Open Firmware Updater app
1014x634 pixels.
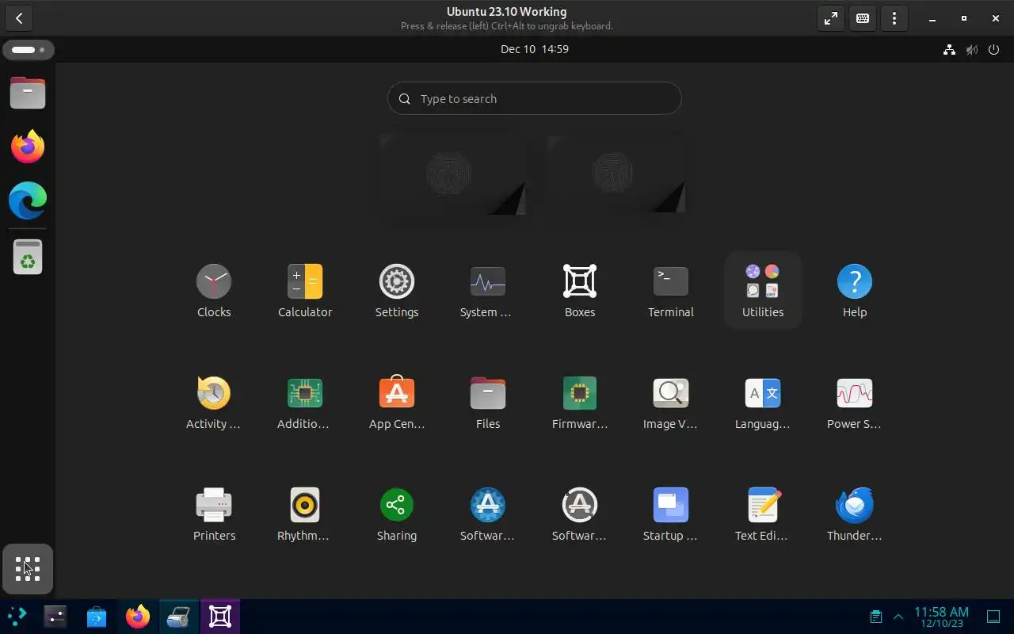click(x=580, y=403)
